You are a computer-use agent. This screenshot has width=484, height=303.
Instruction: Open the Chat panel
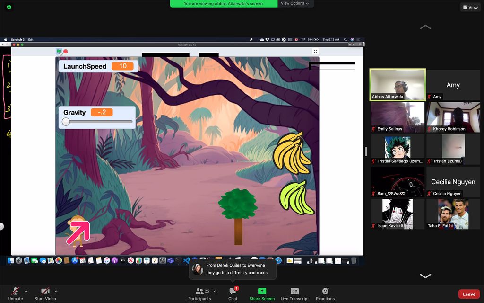(233, 294)
